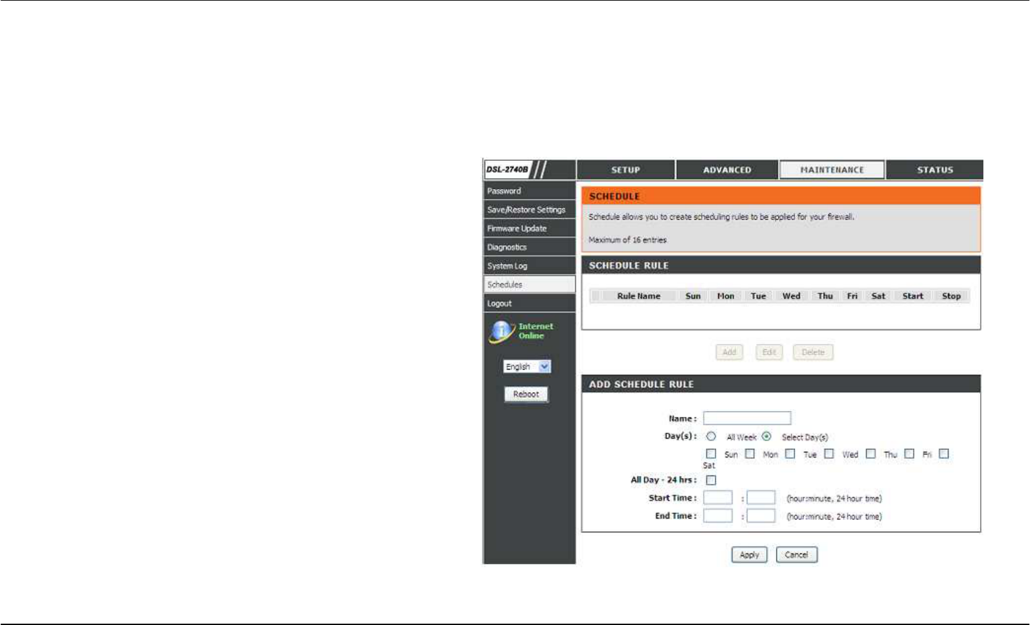Check the Wed day checkbox

(x=829, y=454)
